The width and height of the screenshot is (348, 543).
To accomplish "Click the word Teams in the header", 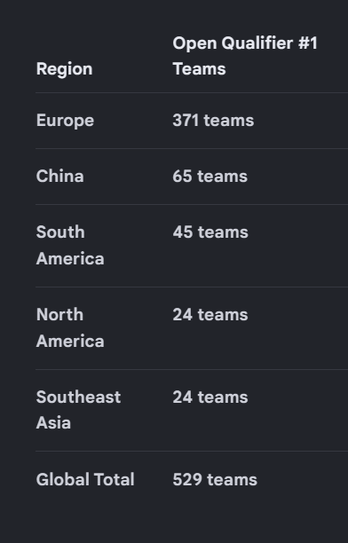I will coord(200,69).
